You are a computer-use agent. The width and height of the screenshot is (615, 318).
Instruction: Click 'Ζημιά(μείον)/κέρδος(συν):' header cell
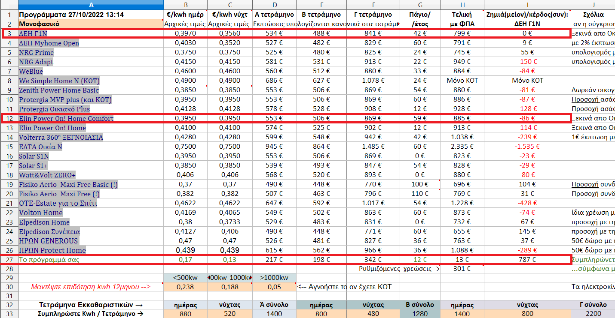point(527,15)
